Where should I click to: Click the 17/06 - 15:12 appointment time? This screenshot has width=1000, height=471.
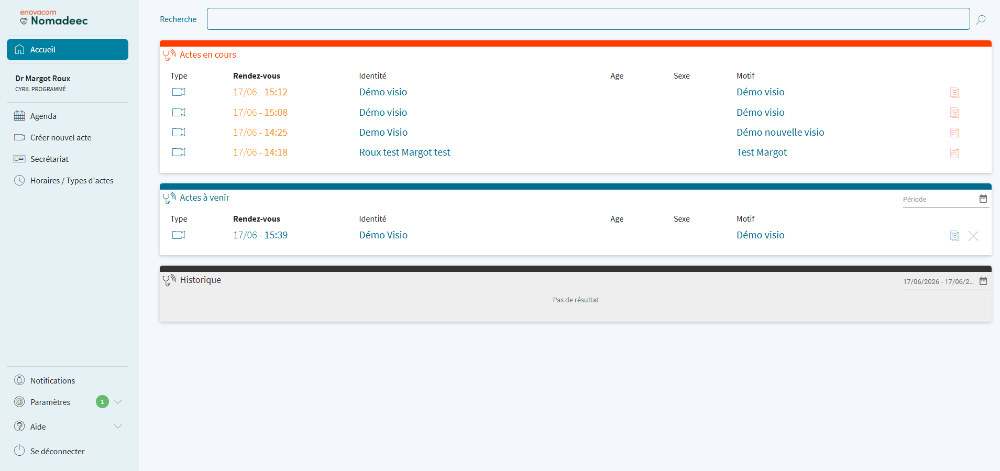(260, 92)
